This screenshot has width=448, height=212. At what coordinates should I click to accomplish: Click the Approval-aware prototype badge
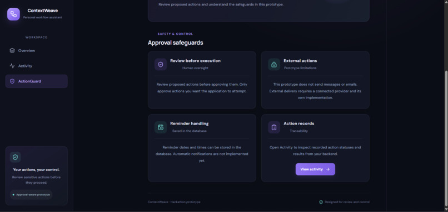pyautogui.click(x=31, y=195)
